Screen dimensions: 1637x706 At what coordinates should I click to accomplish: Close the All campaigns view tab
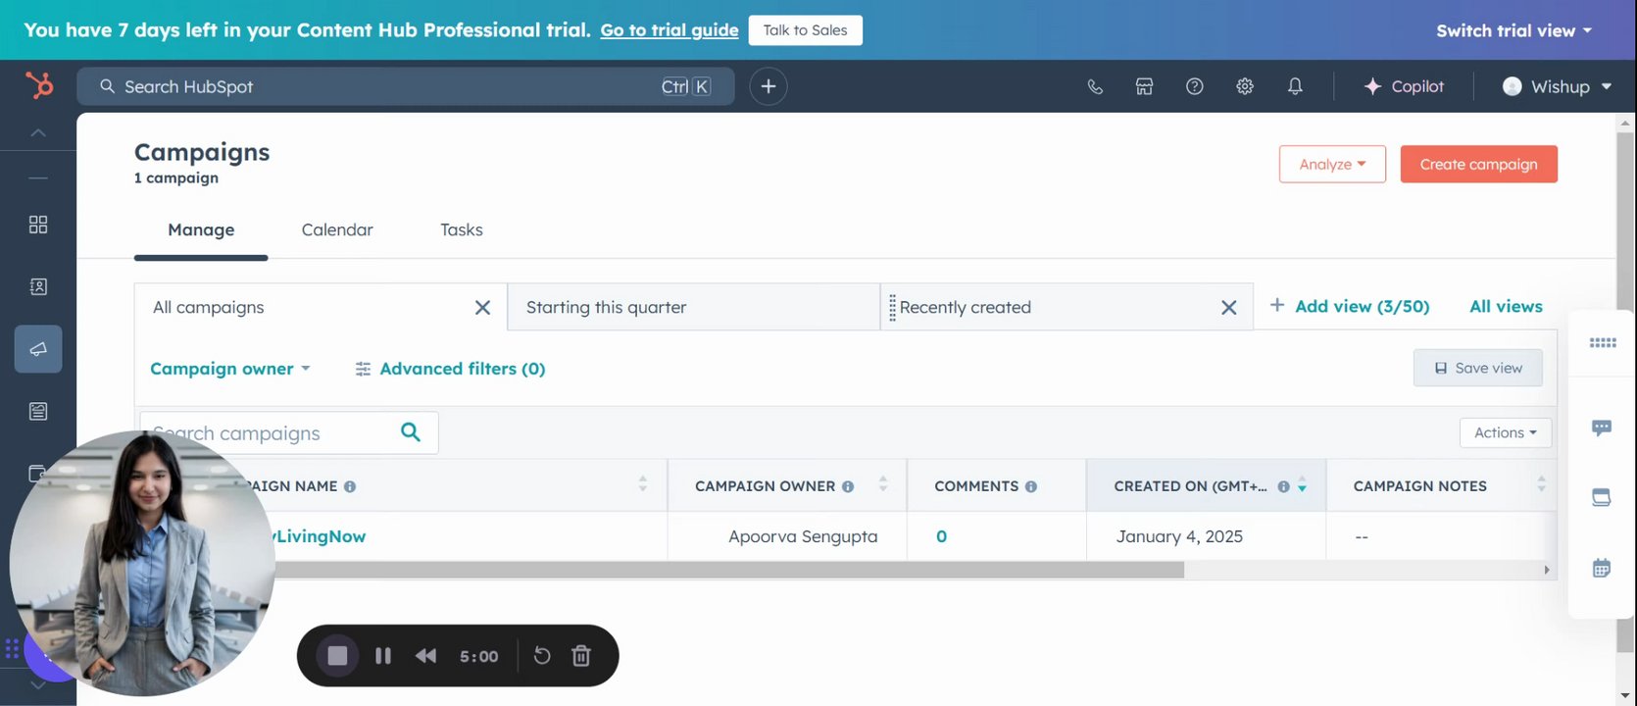[482, 308]
